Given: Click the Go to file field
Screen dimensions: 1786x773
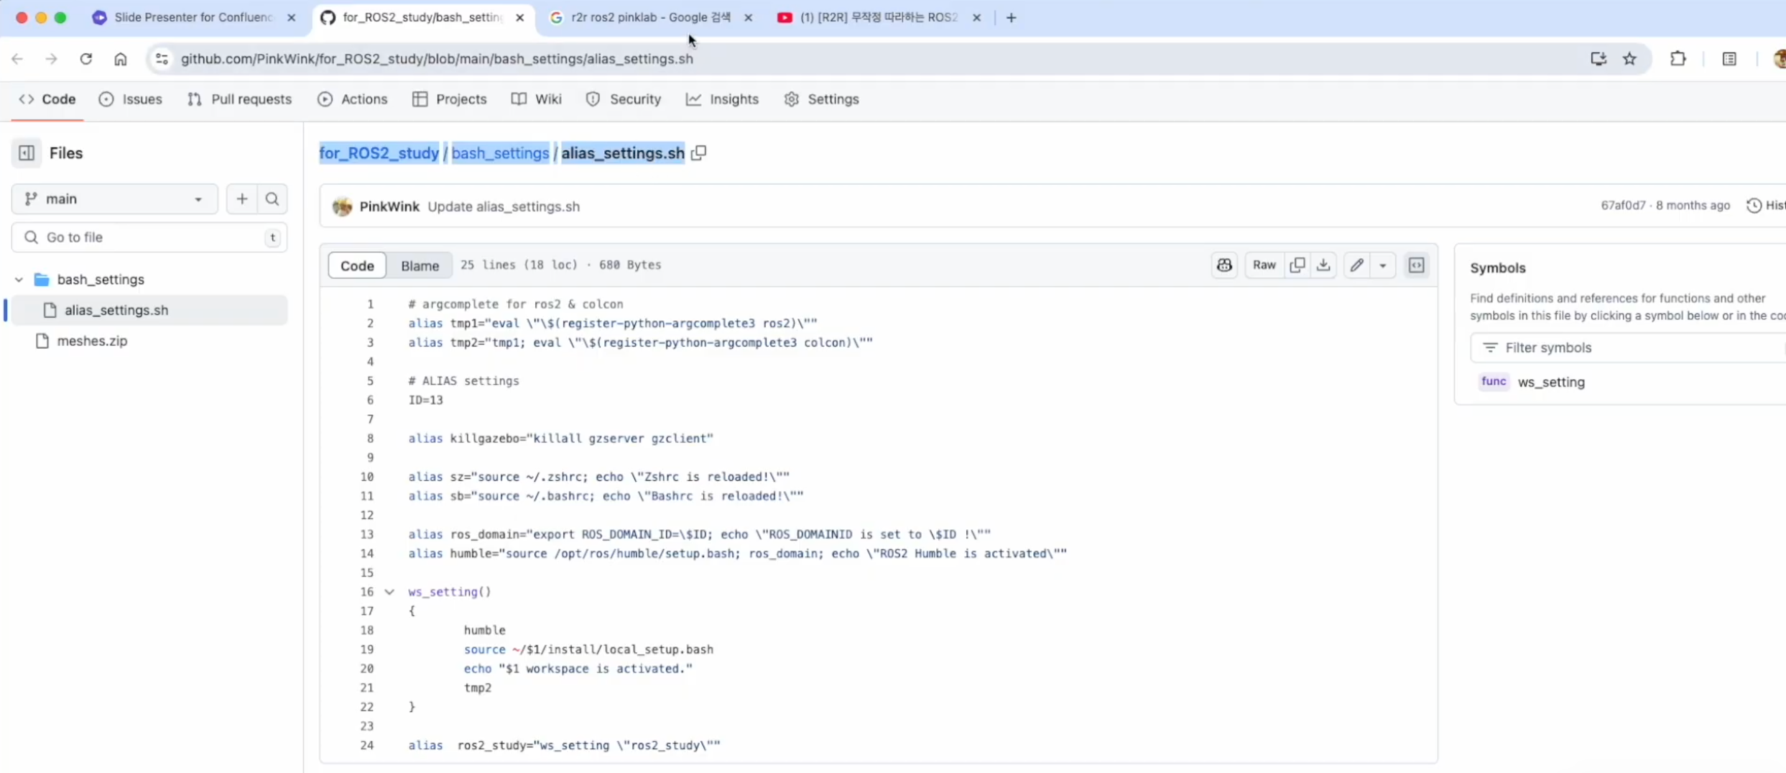Looking at the screenshot, I should pyautogui.click(x=149, y=237).
